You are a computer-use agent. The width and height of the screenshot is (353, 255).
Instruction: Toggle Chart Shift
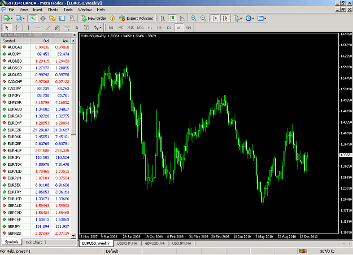[225, 19]
